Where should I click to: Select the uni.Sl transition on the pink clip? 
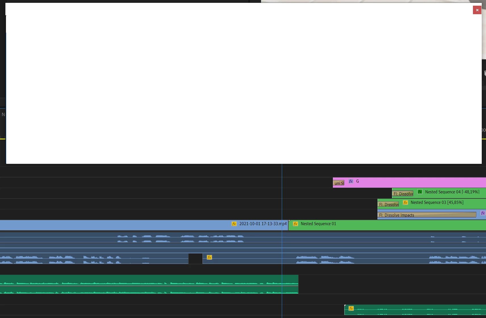point(339,183)
